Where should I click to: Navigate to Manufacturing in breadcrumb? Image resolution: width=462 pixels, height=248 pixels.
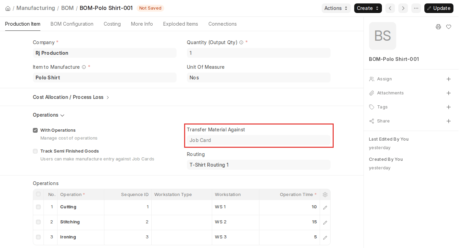coord(36,8)
